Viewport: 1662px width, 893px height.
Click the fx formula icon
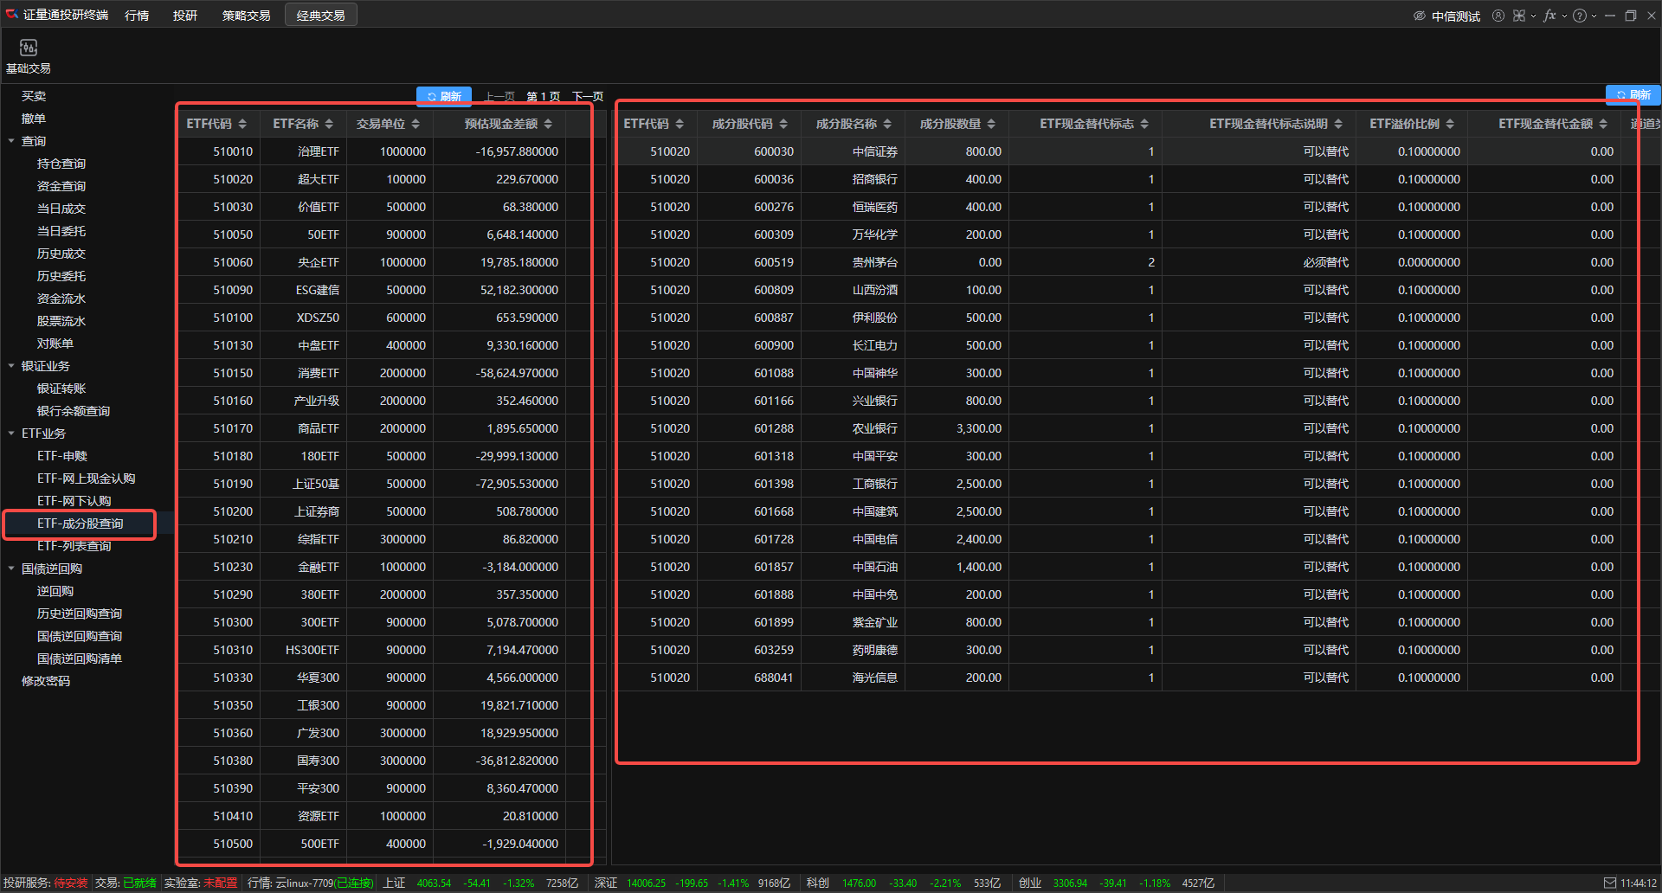[x=1549, y=16]
